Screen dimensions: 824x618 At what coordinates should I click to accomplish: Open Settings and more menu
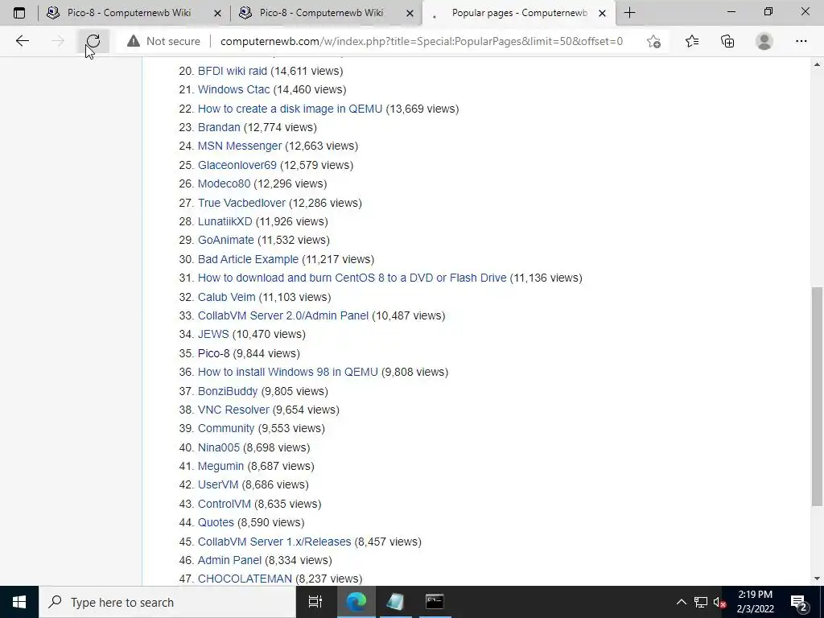click(x=801, y=41)
